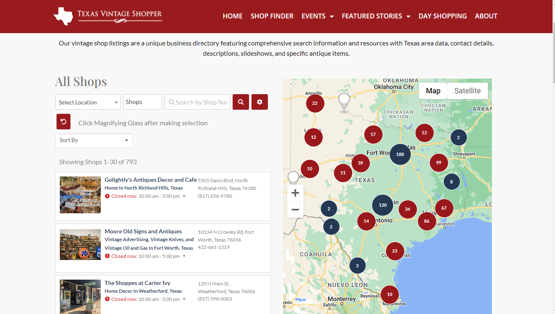Click the 120 shops cluster marker
The image size is (555, 314).
(x=383, y=205)
